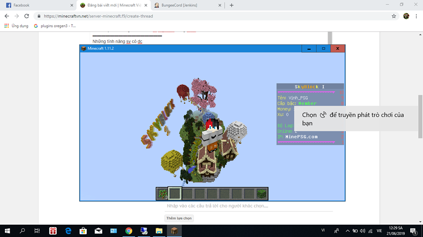Select the last hotbar slot with leaves block
Screen dimensions: 423x237
click(x=262, y=193)
